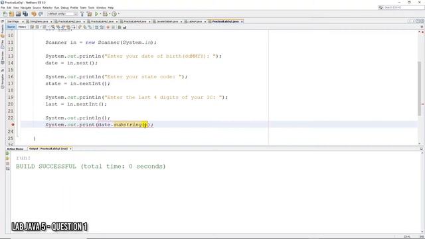Open the dropdown arrow next to Run Project
Viewport: 425px width, 239px height.
click(x=100, y=14)
